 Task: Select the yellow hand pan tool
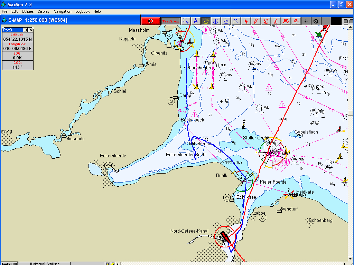tap(206, 21)
